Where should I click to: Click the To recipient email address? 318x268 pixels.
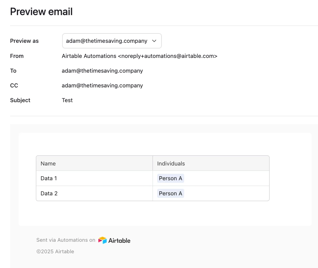point(102,71)
